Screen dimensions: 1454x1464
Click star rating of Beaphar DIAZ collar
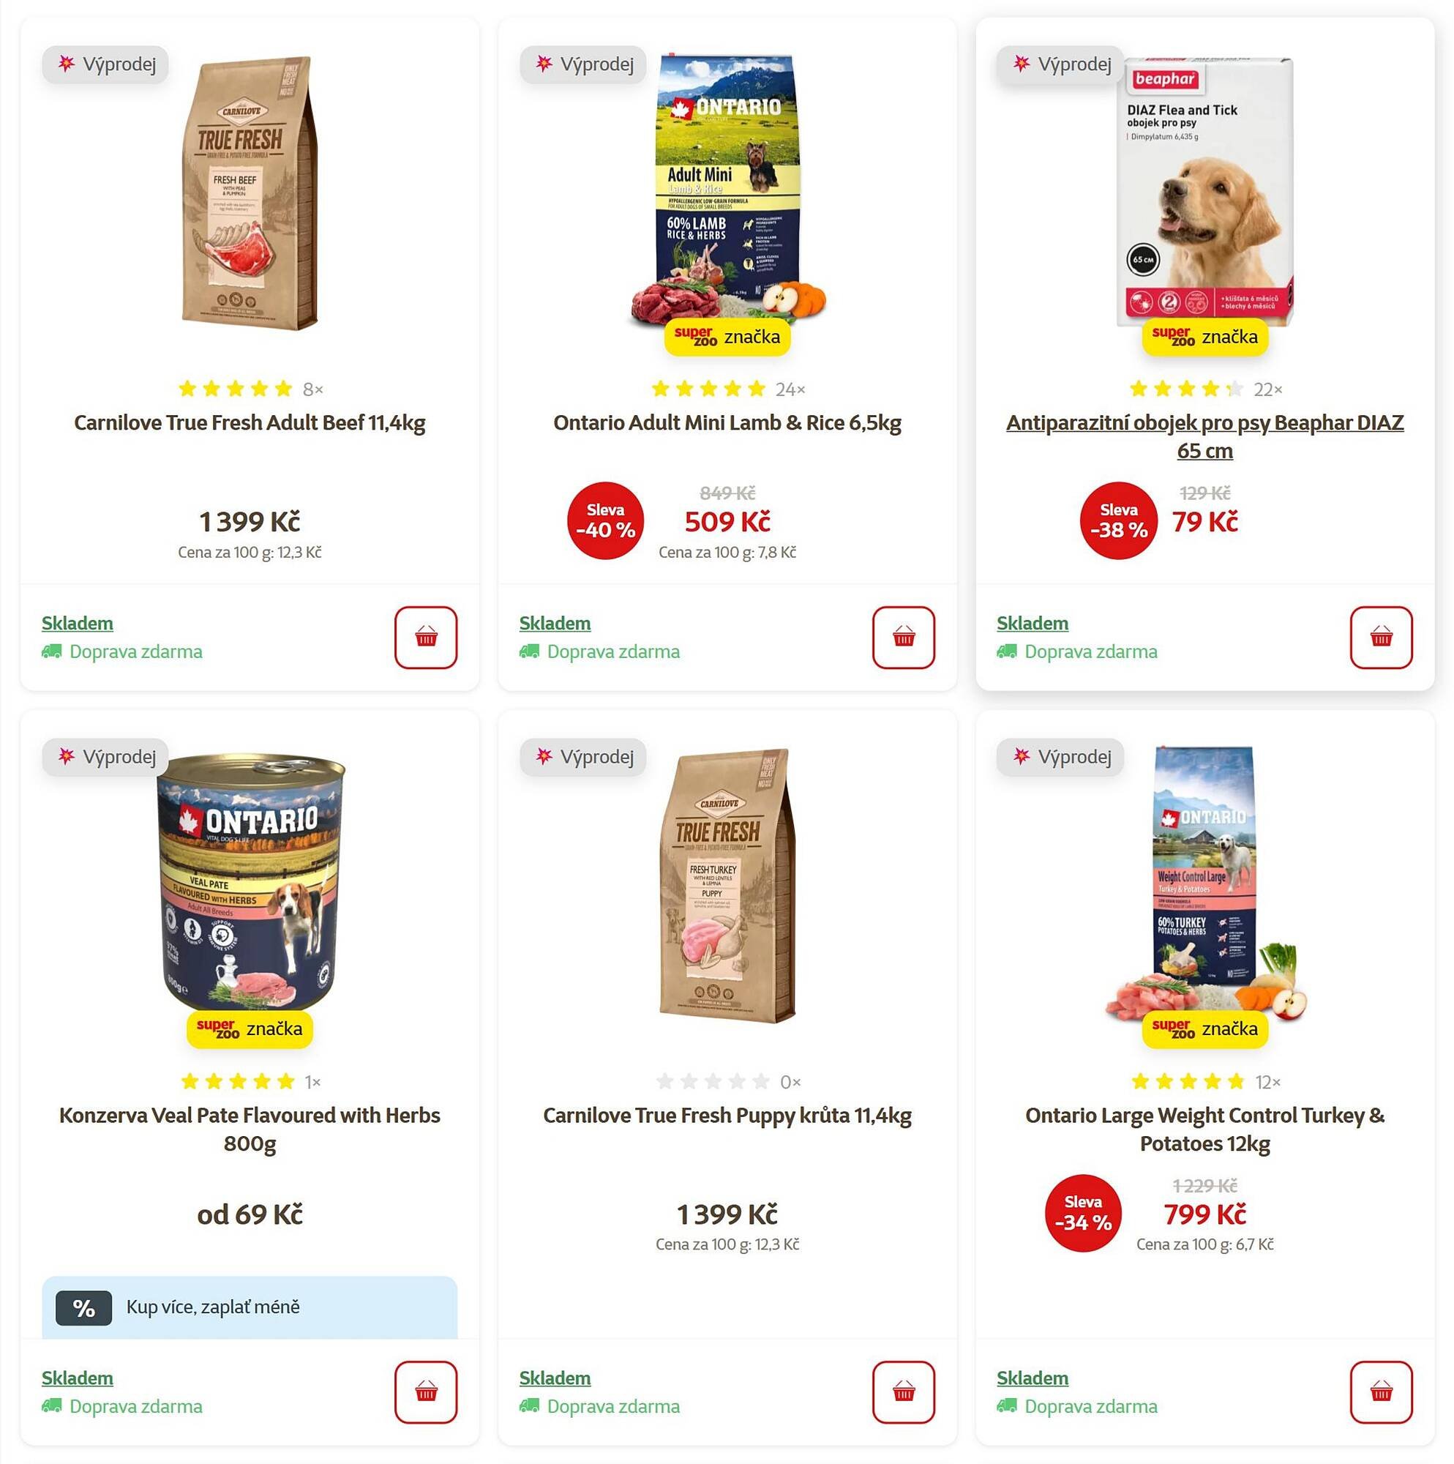click(1185, 389)
